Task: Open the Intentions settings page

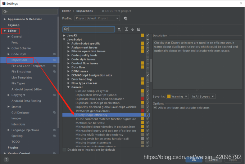Action: (18, 124)
